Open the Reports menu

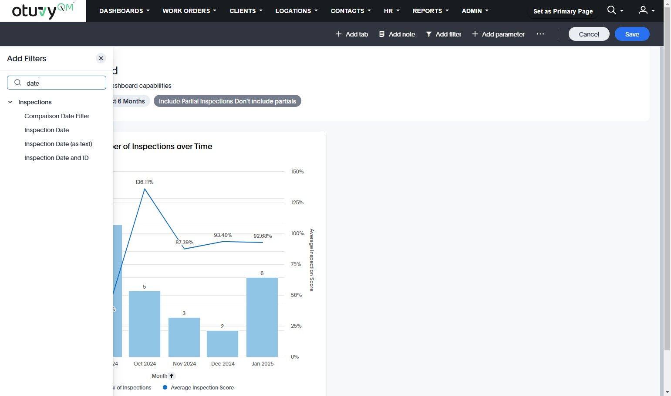coord(431,11)
